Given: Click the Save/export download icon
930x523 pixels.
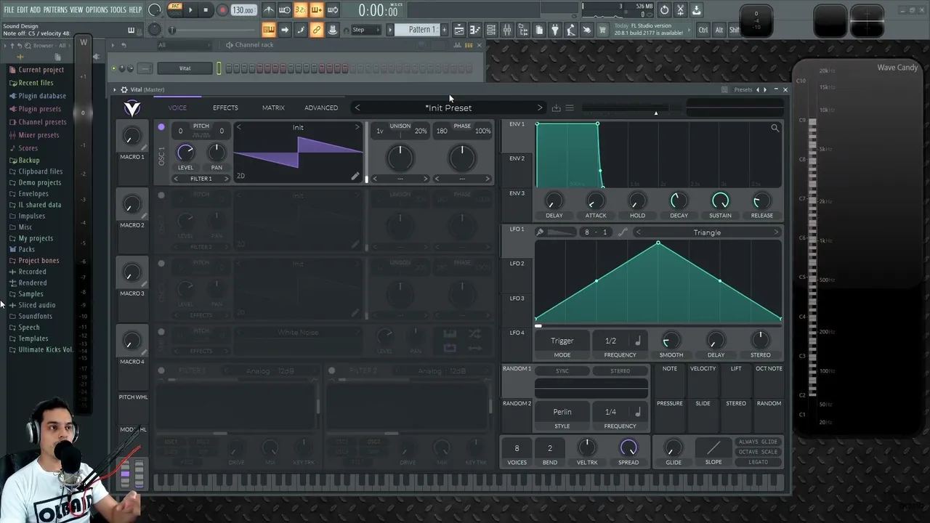Looking at the screenshot, I should (696, 10).
